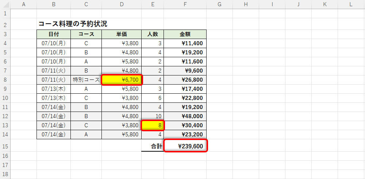Select the amount cell ¥11,600
The width and height of the screenshot is (365, 179).
pos(185,62)
